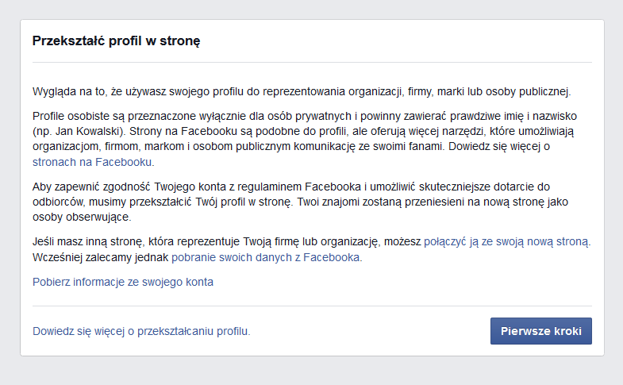
Task: Click the divider line below the dialog title
Action: coord(312,63)
